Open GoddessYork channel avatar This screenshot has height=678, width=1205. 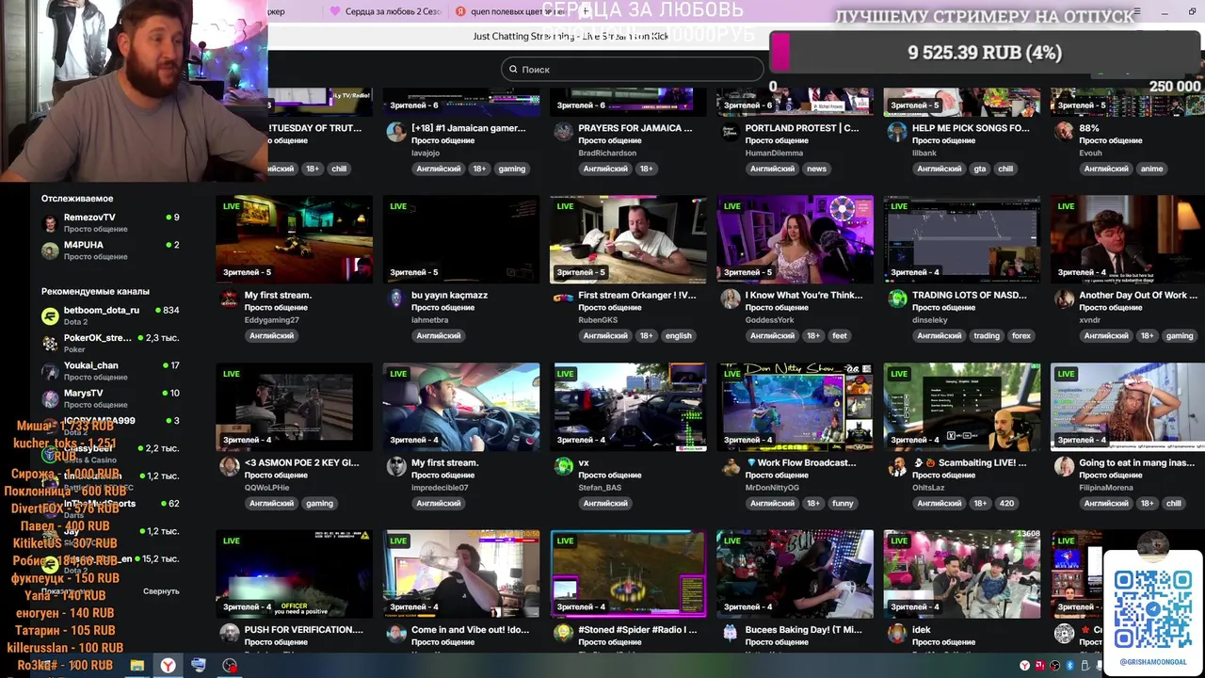click(x=730, y=299)
